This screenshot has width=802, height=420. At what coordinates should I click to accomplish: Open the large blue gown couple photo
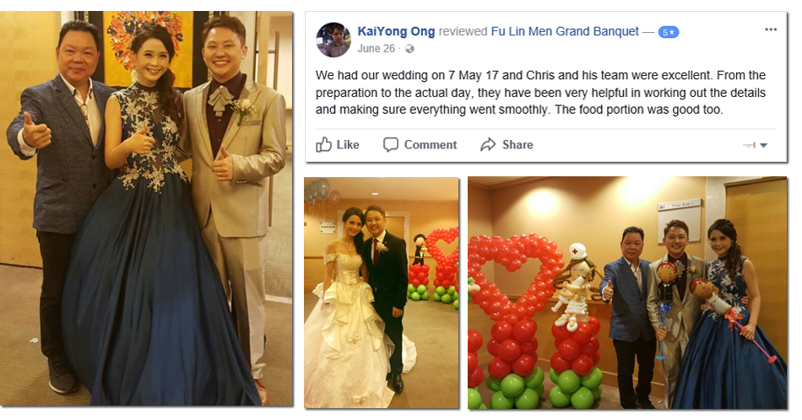(x=146, y=208)
